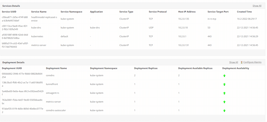Click the green availability arrow for metrics-server deployment
This screenshot has height=122, width=267.
(224, 102)
